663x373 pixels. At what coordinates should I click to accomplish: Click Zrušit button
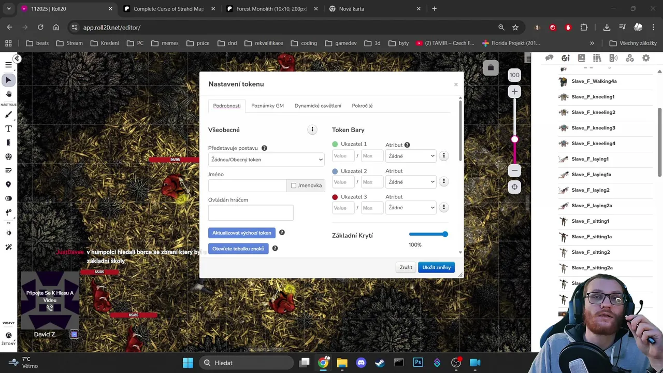(406, 267)
